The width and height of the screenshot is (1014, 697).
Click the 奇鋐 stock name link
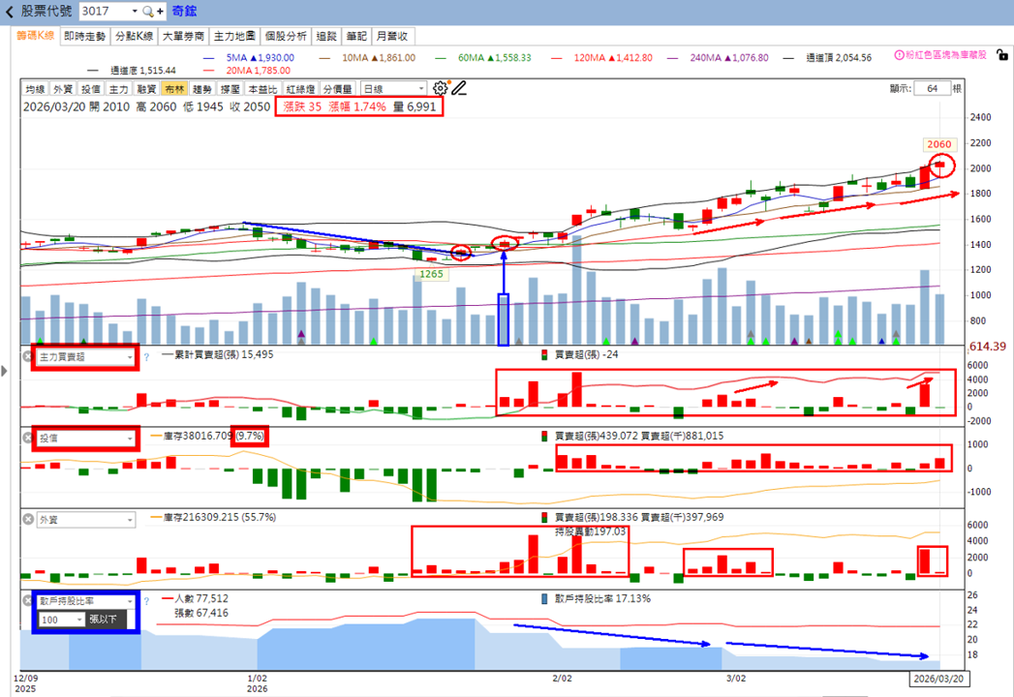[184, 11]
